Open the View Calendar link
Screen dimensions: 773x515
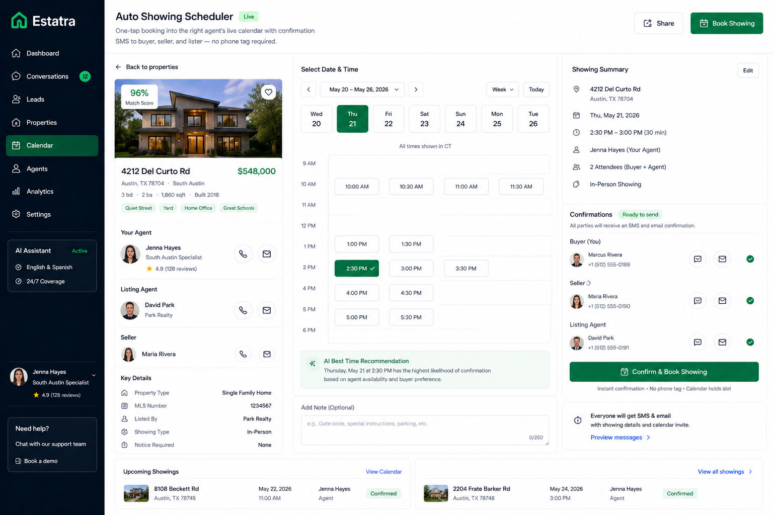point(383,472)
